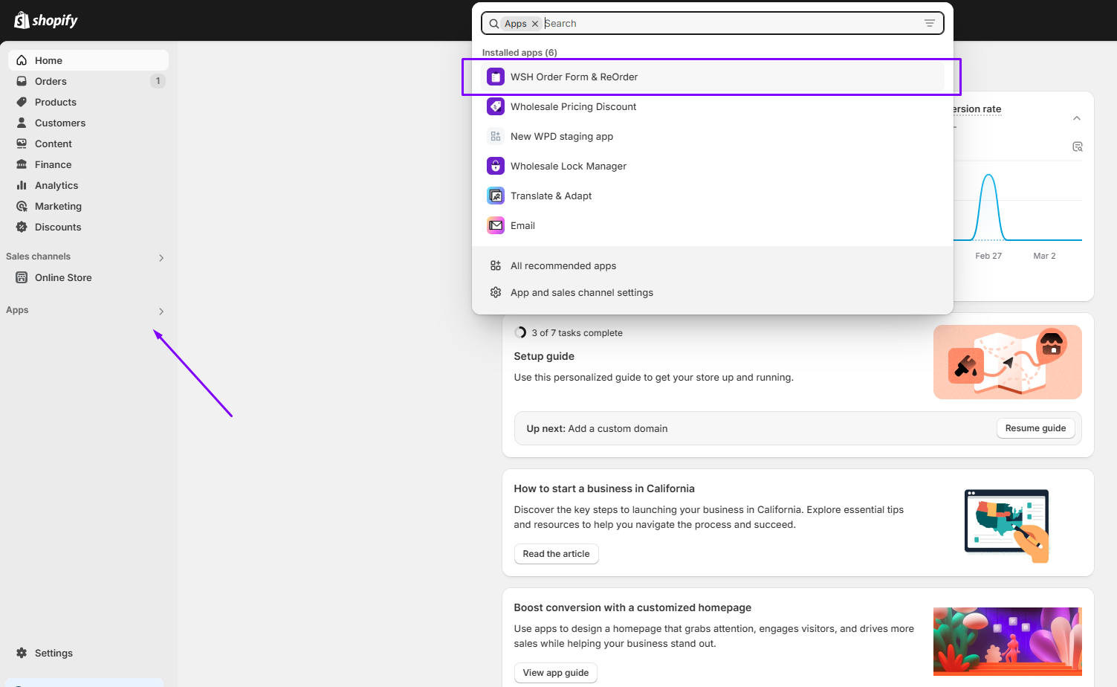Click the Discounts badge icon
The image size is (1117, 687).
tap(22, 227)
